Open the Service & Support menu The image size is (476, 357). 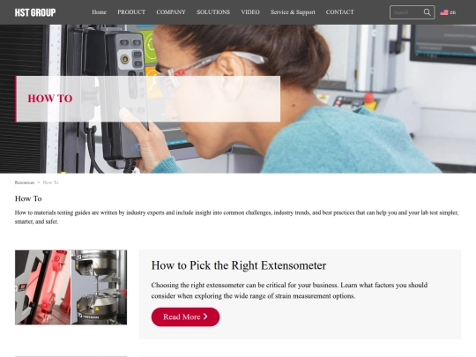293,12
